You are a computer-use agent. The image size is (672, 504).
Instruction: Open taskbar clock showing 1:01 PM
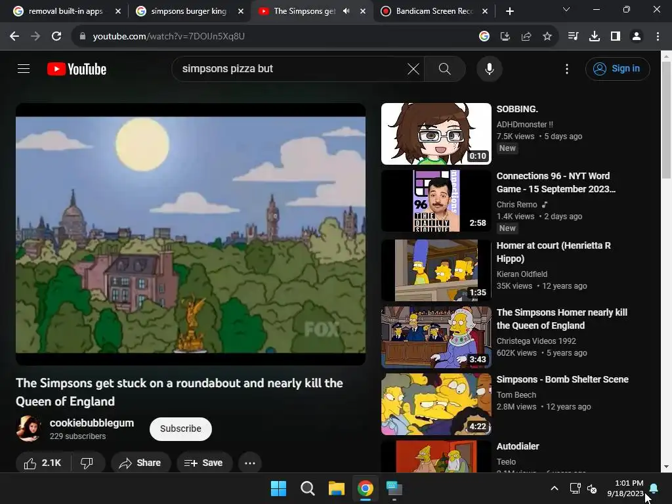pyautogui.click(x=625, y=488)
